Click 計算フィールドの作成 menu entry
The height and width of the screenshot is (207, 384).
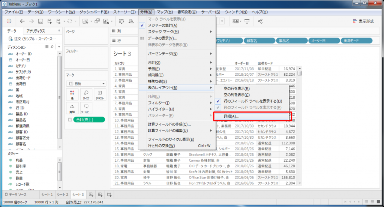coord(169,124)
